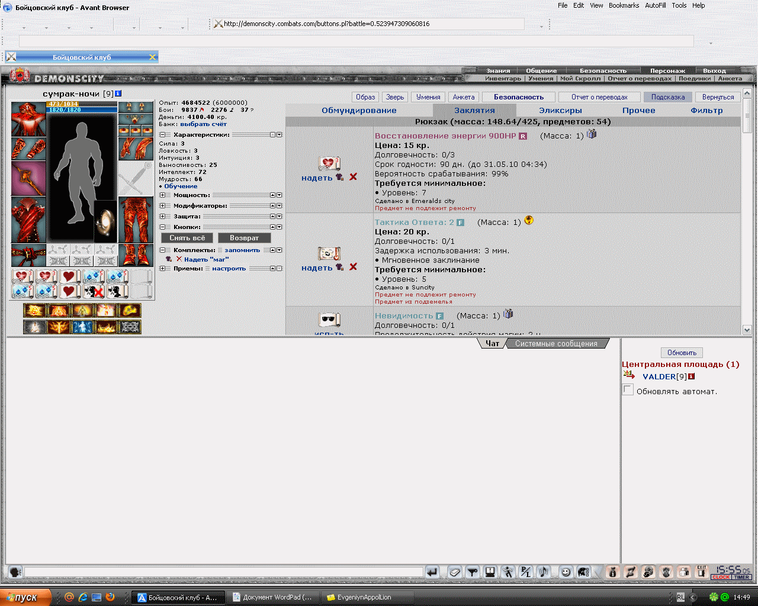Click the gift box icon beside Восстановление энергии

click(x=592, y=134)
